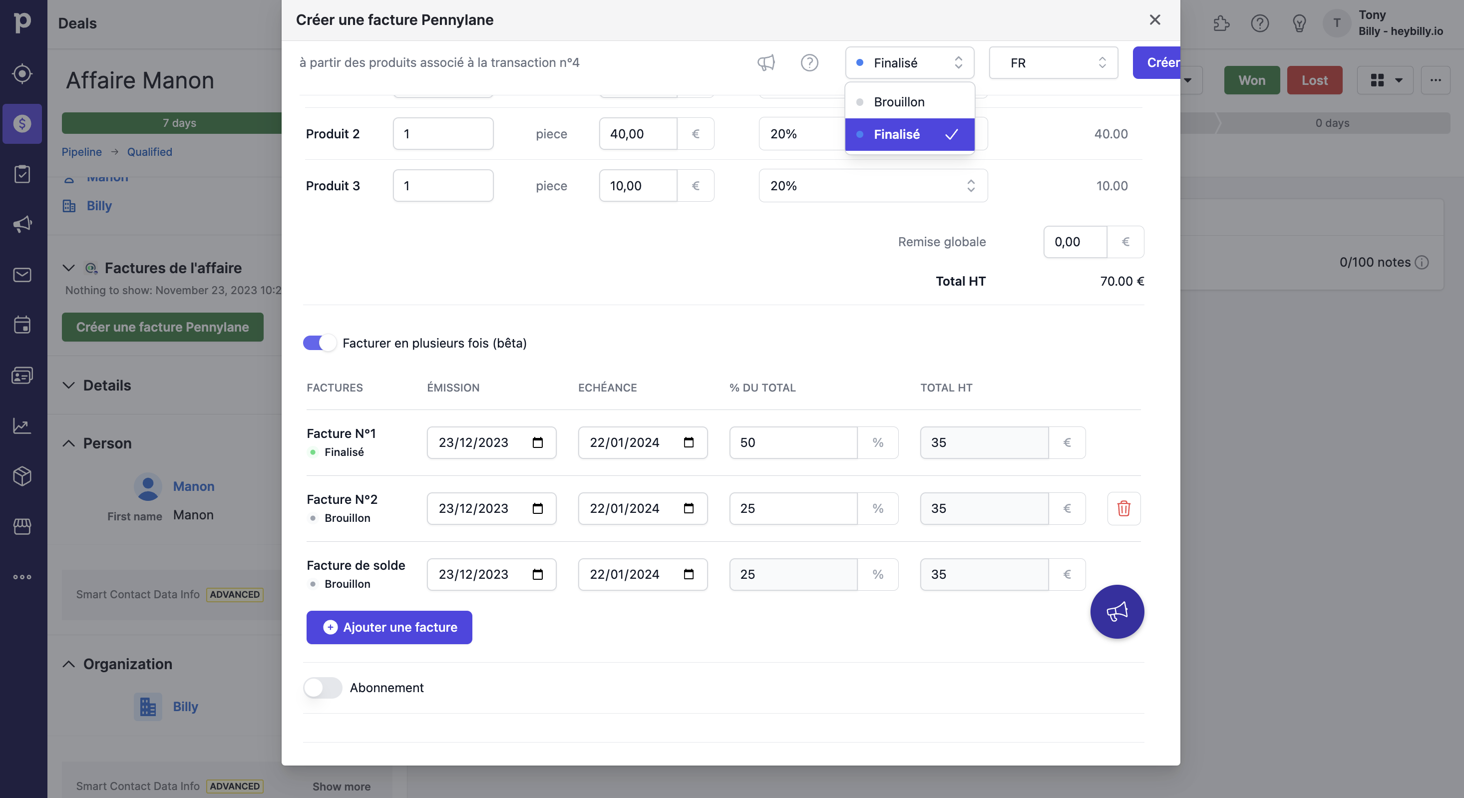Open échéance date picker for Facture N°2
Viewport: 1464px width, 798px height.
pyautogui.click(x=689, y=508)
